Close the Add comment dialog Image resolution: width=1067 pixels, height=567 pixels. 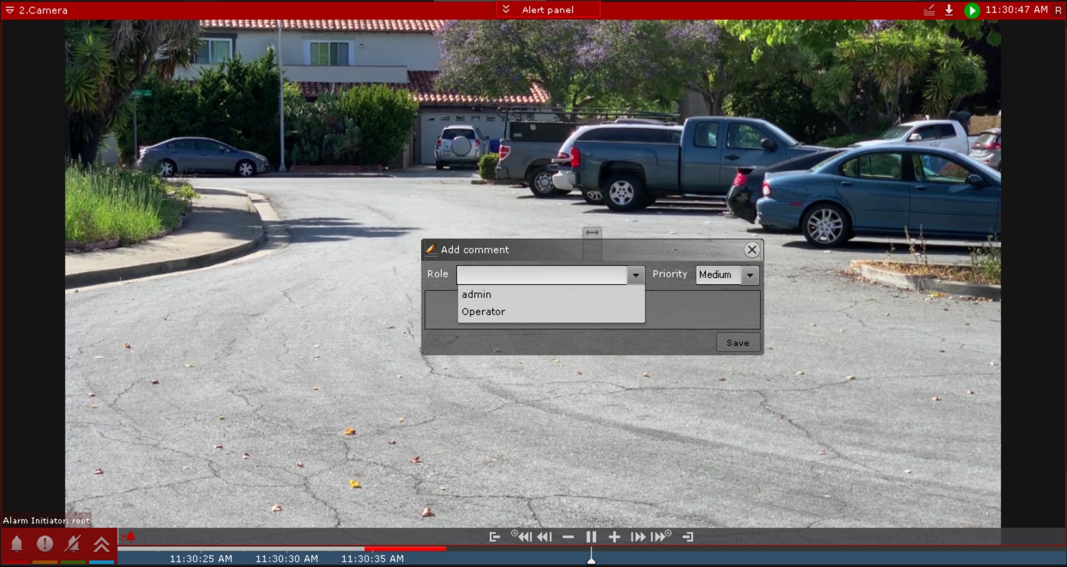pos(752,249)
